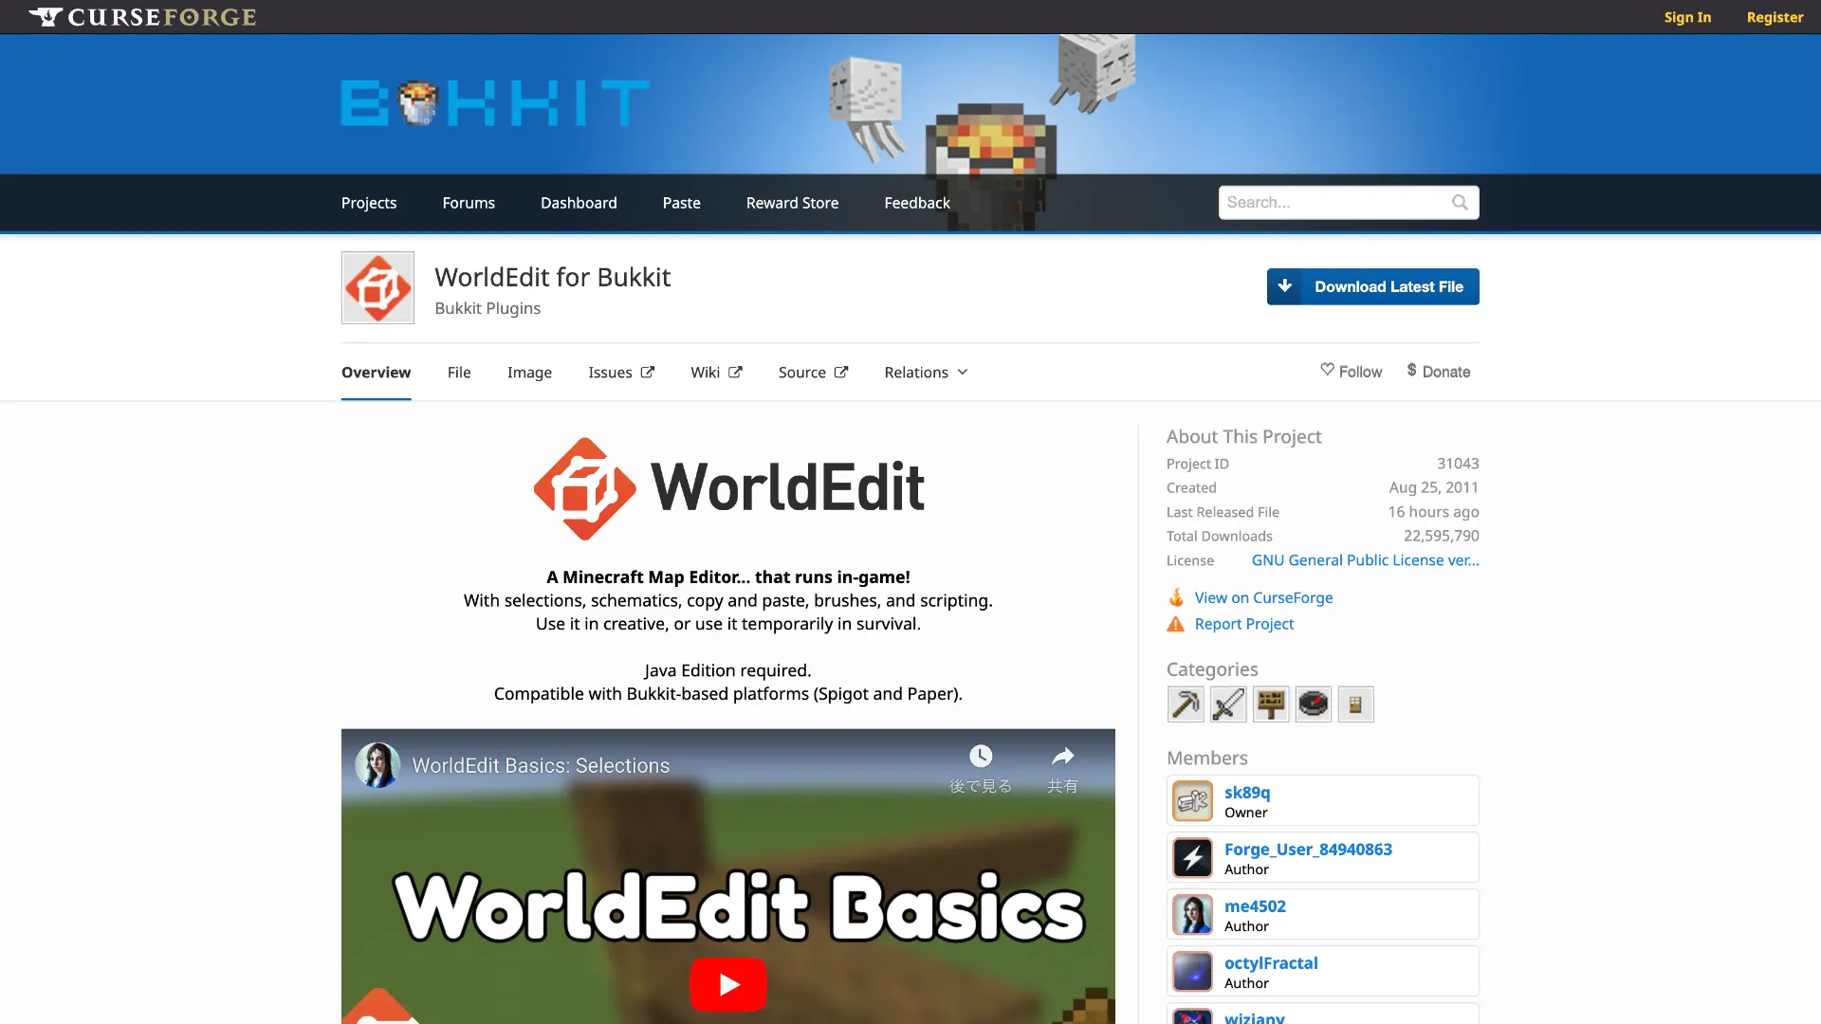
Task: Switch to the Overview tab
Action: (377, 372)
